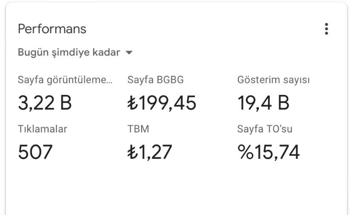Screen dimensions: 353x215
Task: Select the Performans card title
Action: click(x=52, y=29)
